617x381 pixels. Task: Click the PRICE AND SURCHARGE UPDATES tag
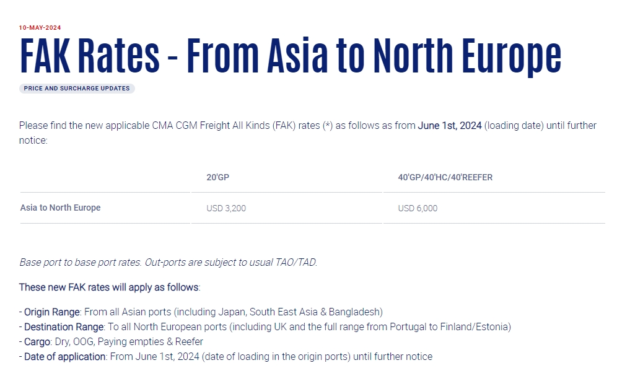click(77, 89)
